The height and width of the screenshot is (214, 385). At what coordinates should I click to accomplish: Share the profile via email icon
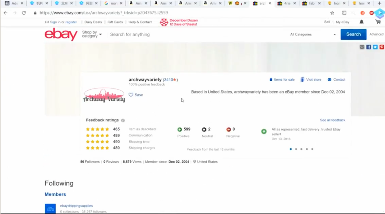pos(362,47)
